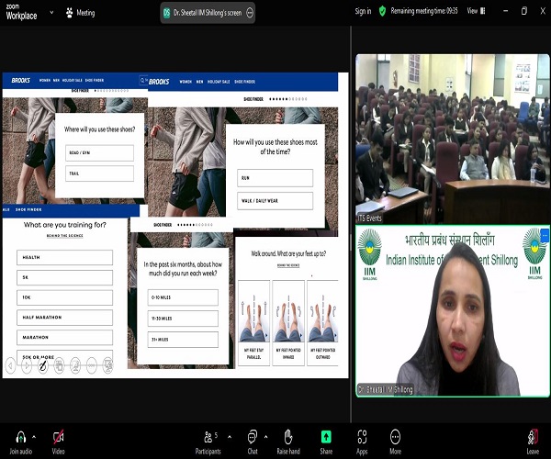This screenshot has width=551, height=459.
Task: Open shared screen options circle icon
Action: pyautogui.click(x=250, y=13)
